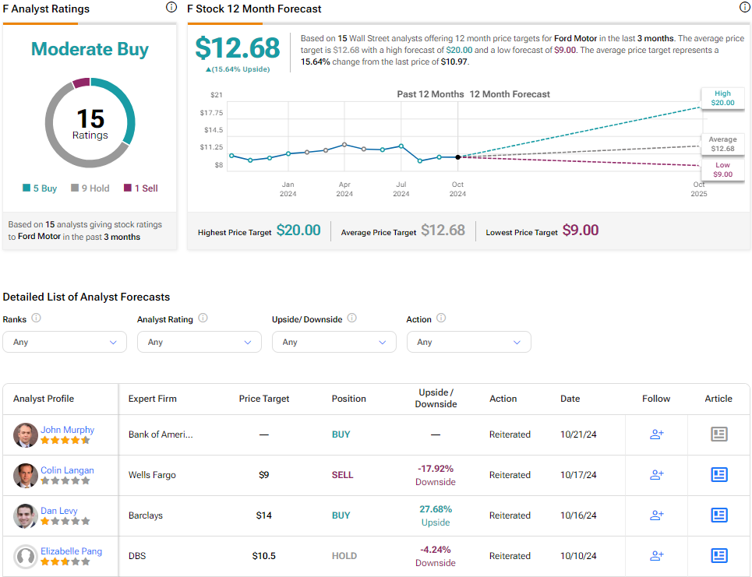
Task: Click Elizabelle Pang's profile avatar
Action: coord(26,556)
